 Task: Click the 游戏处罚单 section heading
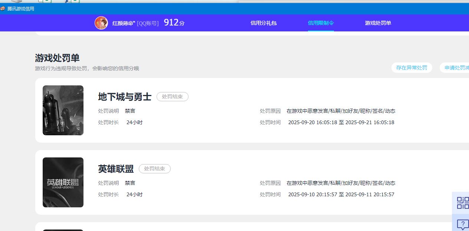pyautogui.click(x=58, y=58)
